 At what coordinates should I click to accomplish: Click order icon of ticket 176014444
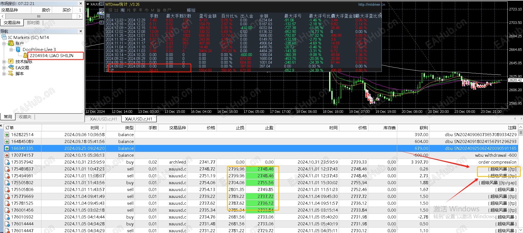tap(7, 224)
